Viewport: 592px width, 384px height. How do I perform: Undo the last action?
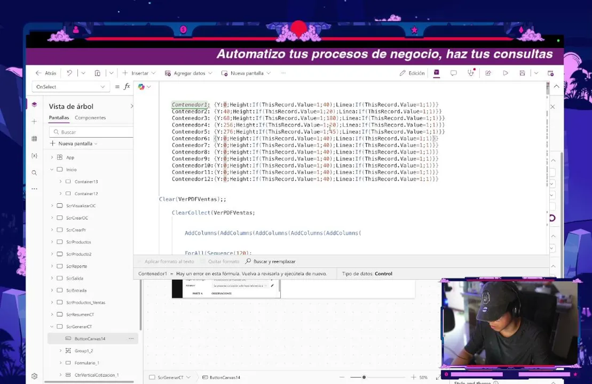[x=69, y=73]
